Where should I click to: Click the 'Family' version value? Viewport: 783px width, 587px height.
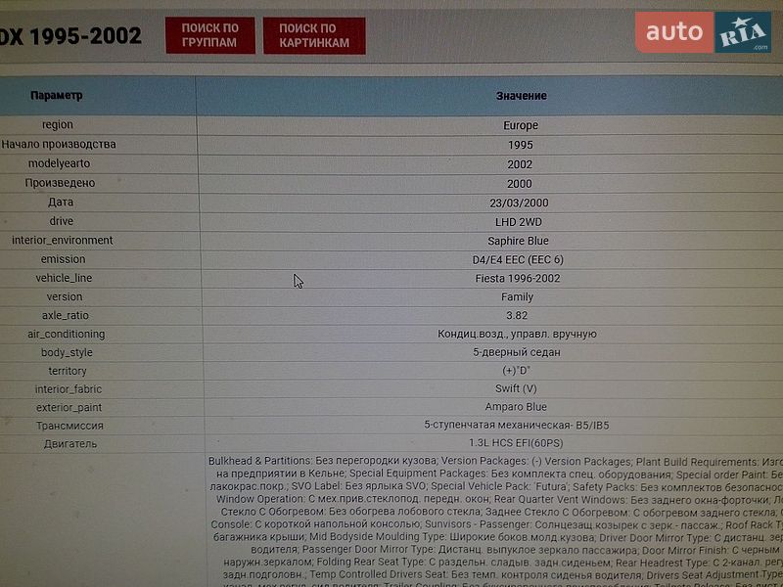tap(517, 297)
